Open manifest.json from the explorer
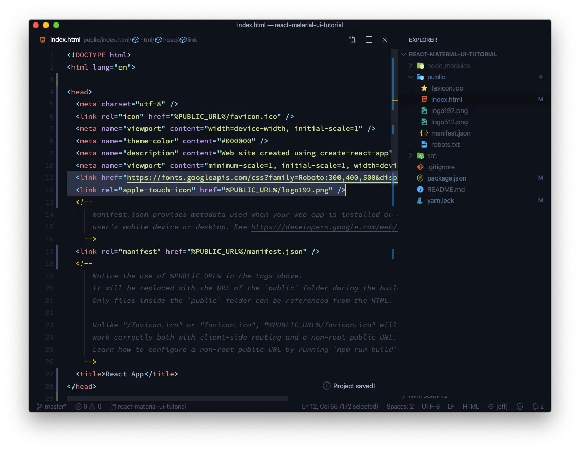This screenshot has height=450, width=580. (x=451, y=133)
